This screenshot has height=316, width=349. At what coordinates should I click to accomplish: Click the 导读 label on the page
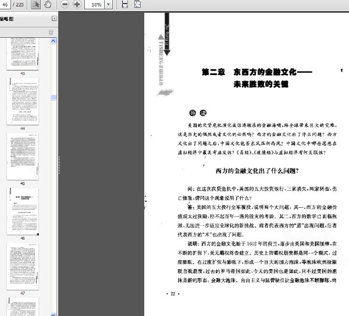click(x=198, y=113)
